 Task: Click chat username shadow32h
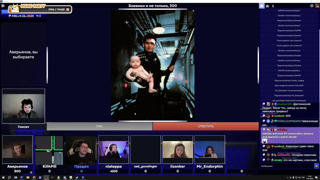click(284, 104)
